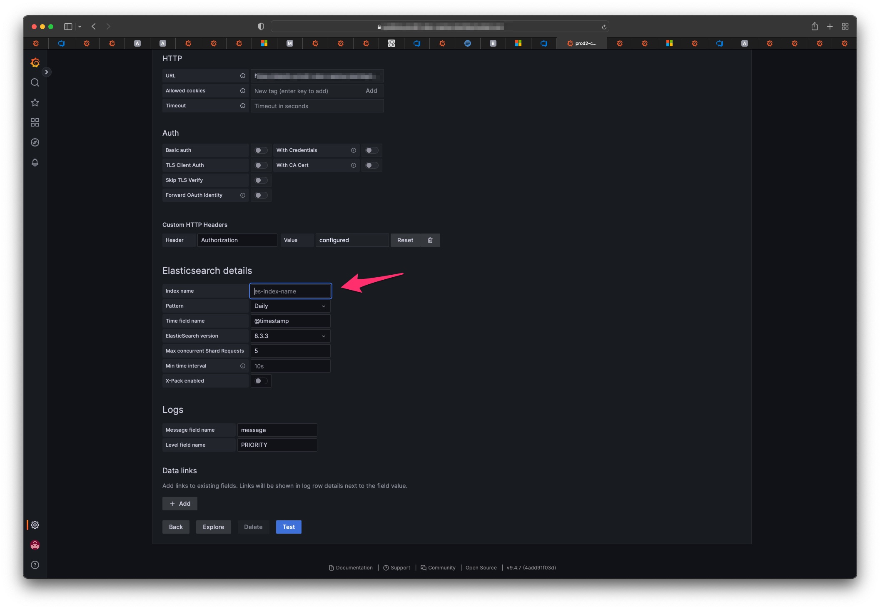Open the Explore compass icon
The image size is (880, 609).
35,142
